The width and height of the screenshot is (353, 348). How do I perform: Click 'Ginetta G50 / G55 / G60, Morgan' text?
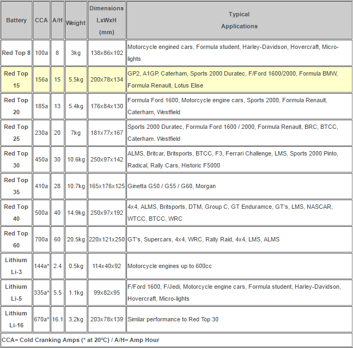pyautogui.click(x=172, y=187)
